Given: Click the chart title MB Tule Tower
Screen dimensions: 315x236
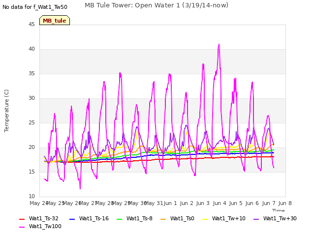Looking at the screenshot, I should (157, 5).
